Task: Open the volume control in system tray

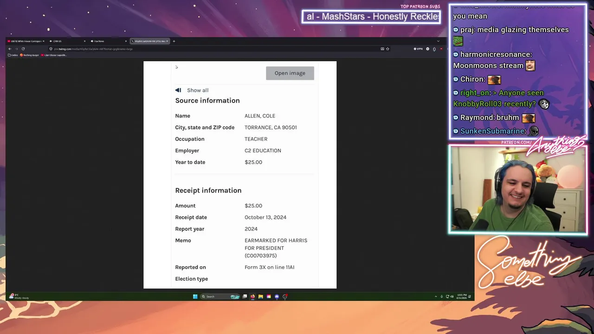Action: 452,296
